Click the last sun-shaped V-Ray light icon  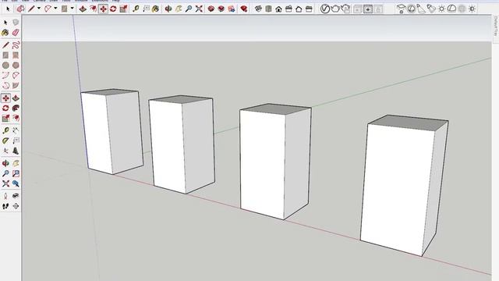472,9
